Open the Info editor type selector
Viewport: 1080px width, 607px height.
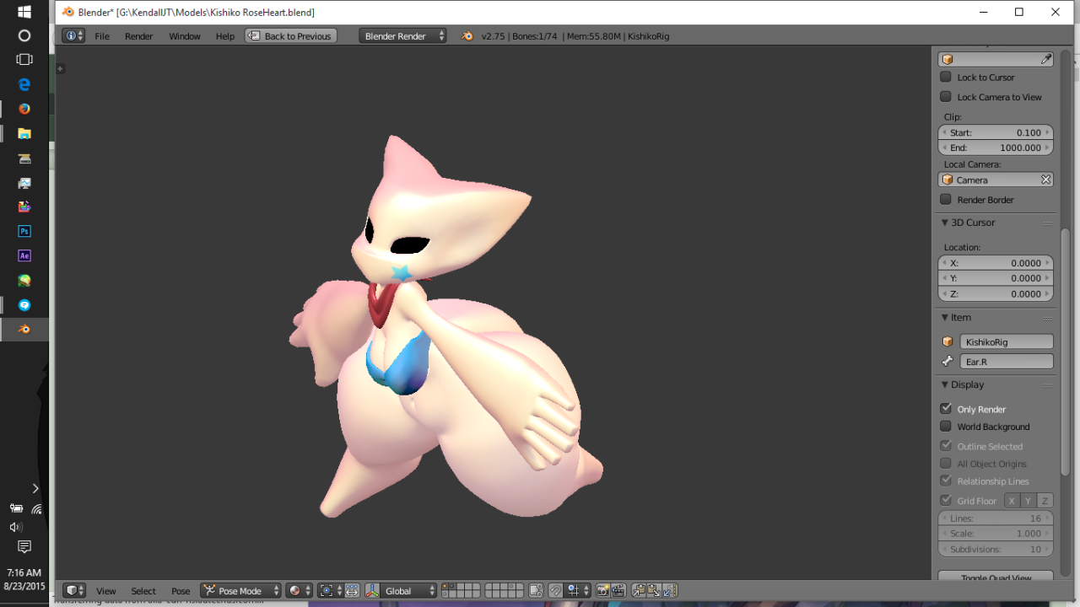pos(73,36)
